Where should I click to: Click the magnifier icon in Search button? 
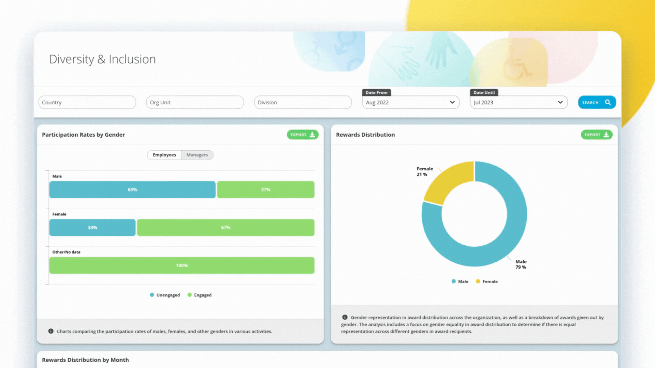[608, 102]
